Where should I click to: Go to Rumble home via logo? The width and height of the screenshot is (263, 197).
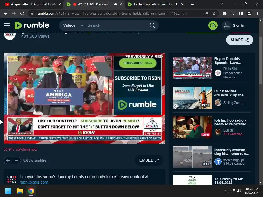click(32, 25)
